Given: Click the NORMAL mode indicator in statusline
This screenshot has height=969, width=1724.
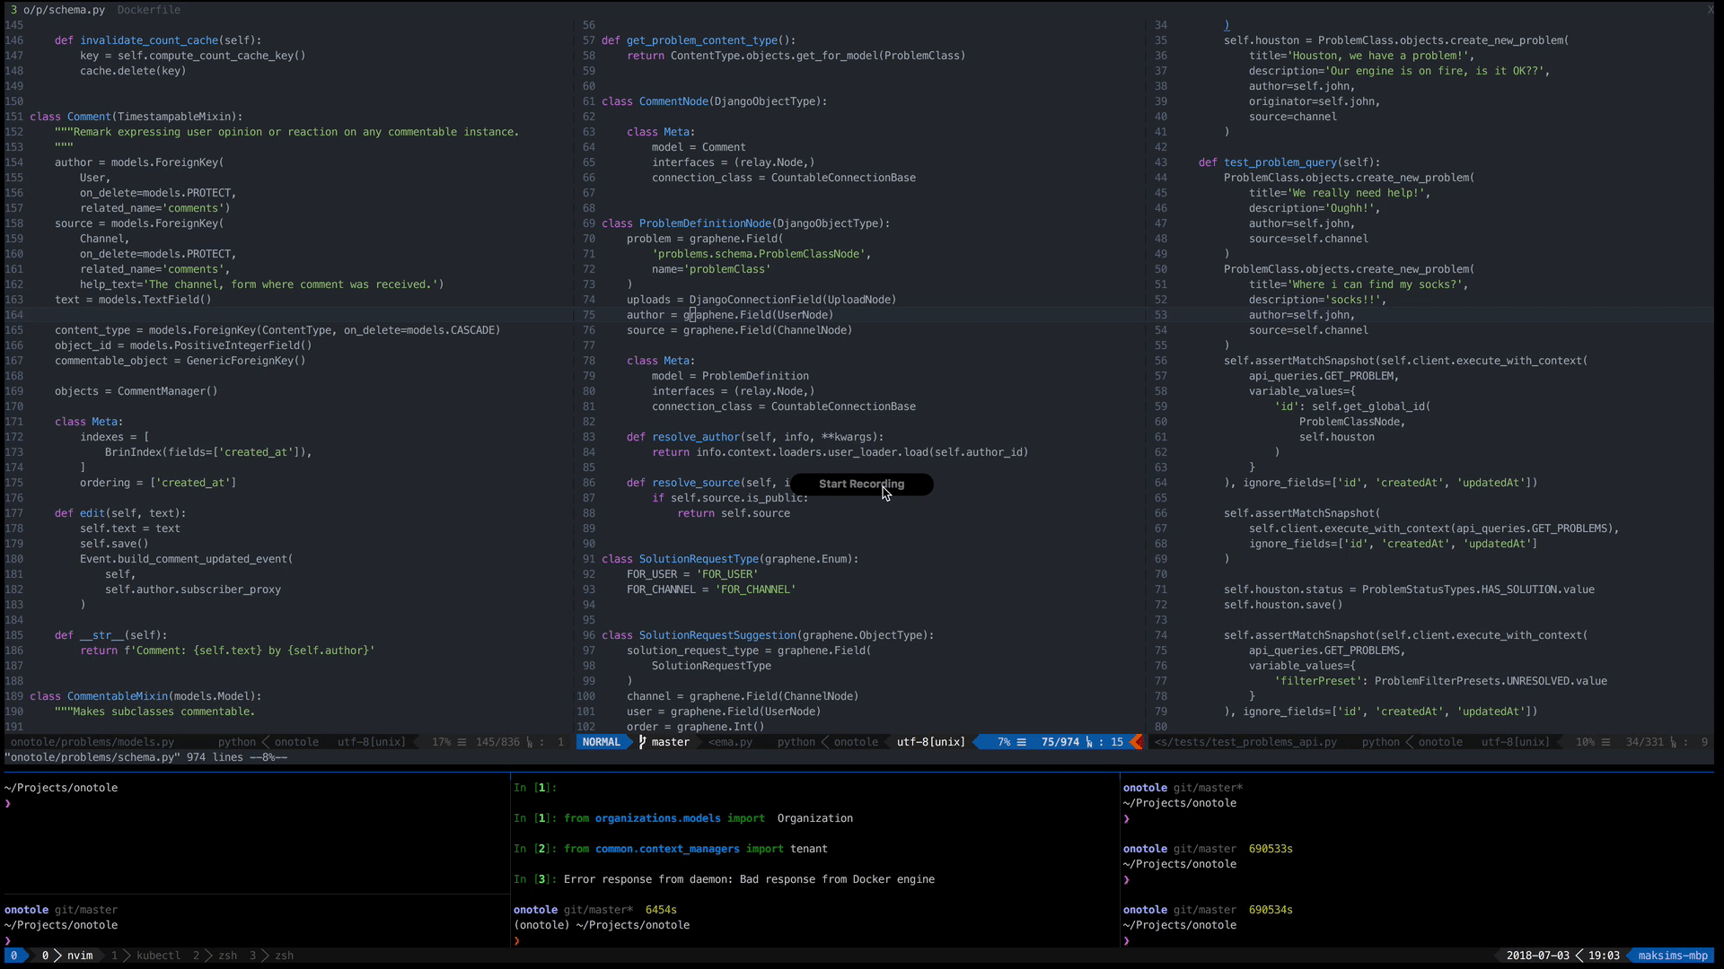Looking at the screenshot, I should point(601,742).
